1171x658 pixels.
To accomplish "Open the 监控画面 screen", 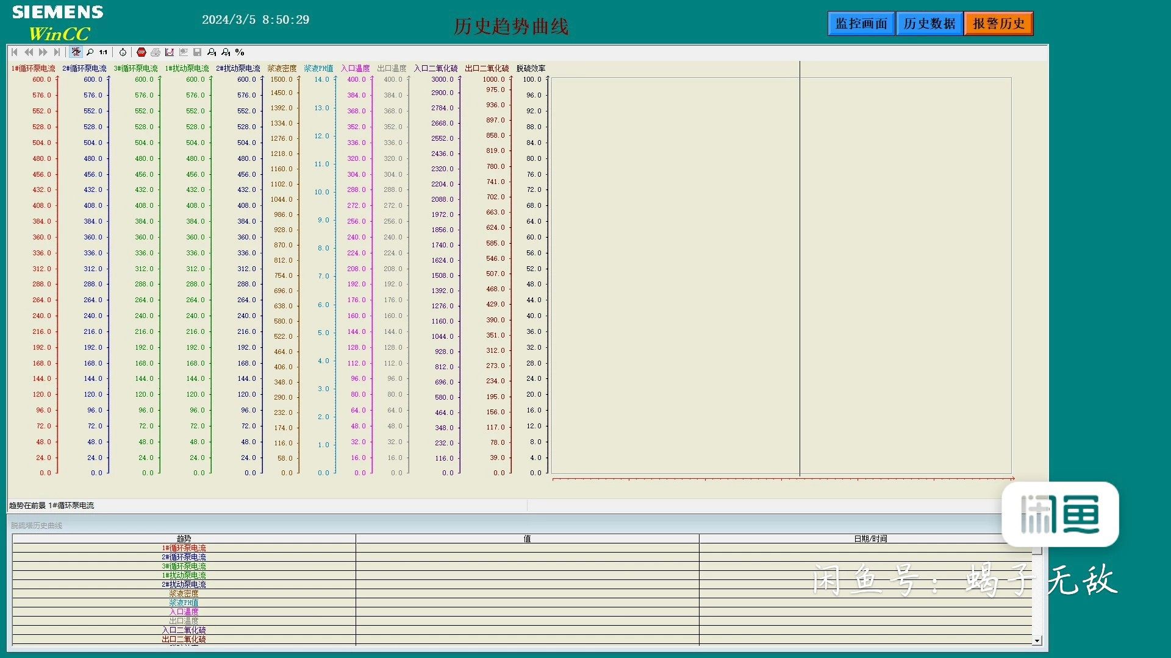I will point(861,24).
